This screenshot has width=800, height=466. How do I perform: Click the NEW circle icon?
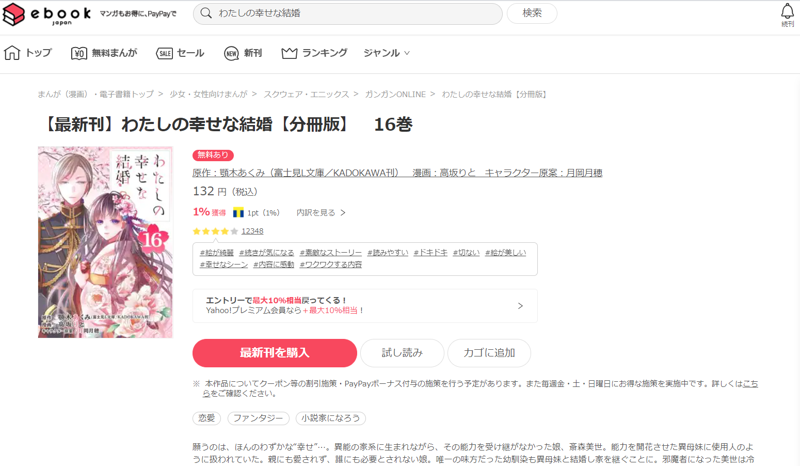[232, 53]
